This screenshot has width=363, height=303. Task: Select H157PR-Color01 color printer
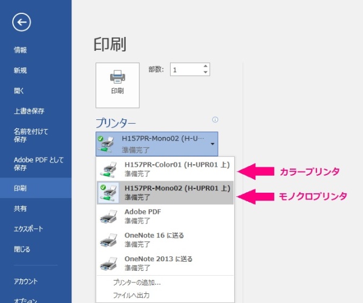point(165,169)
